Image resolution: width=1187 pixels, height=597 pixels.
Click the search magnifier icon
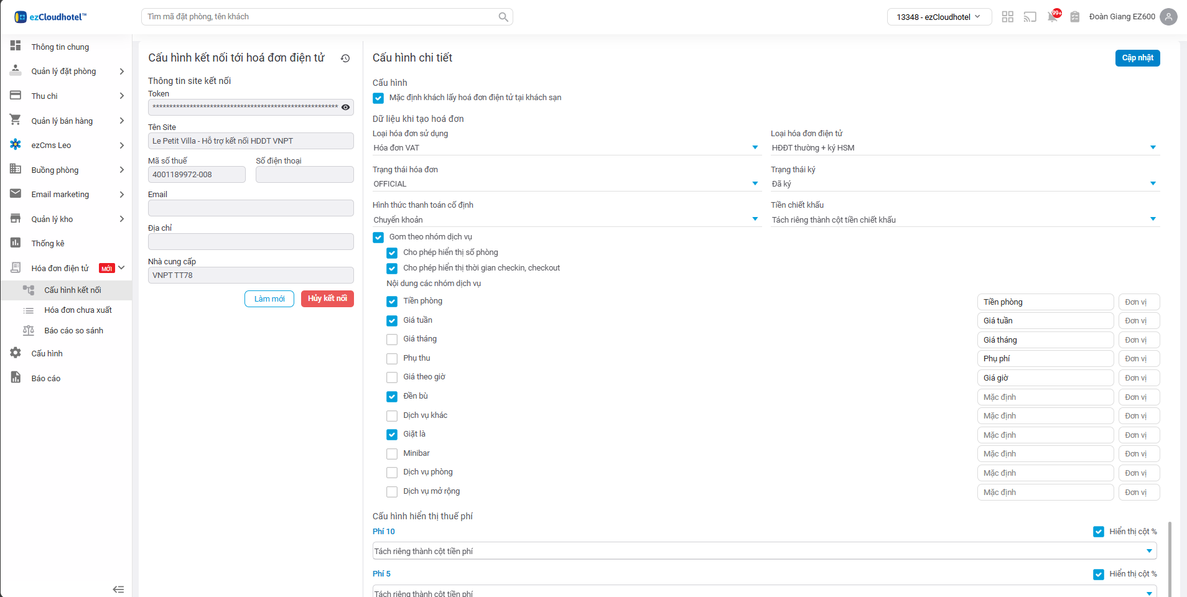tap(503, 17)
